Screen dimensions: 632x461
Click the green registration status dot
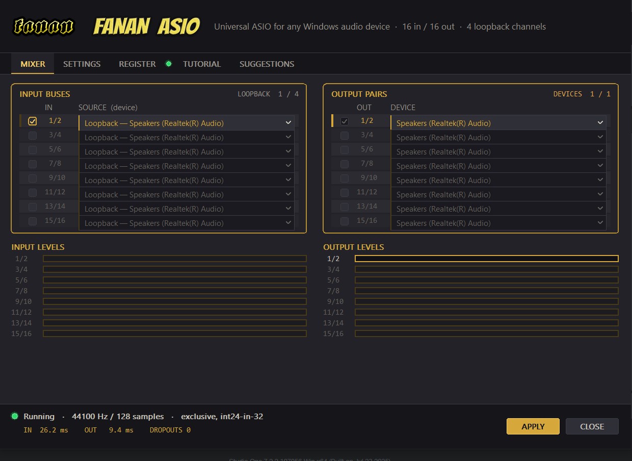tap(169, 64)
